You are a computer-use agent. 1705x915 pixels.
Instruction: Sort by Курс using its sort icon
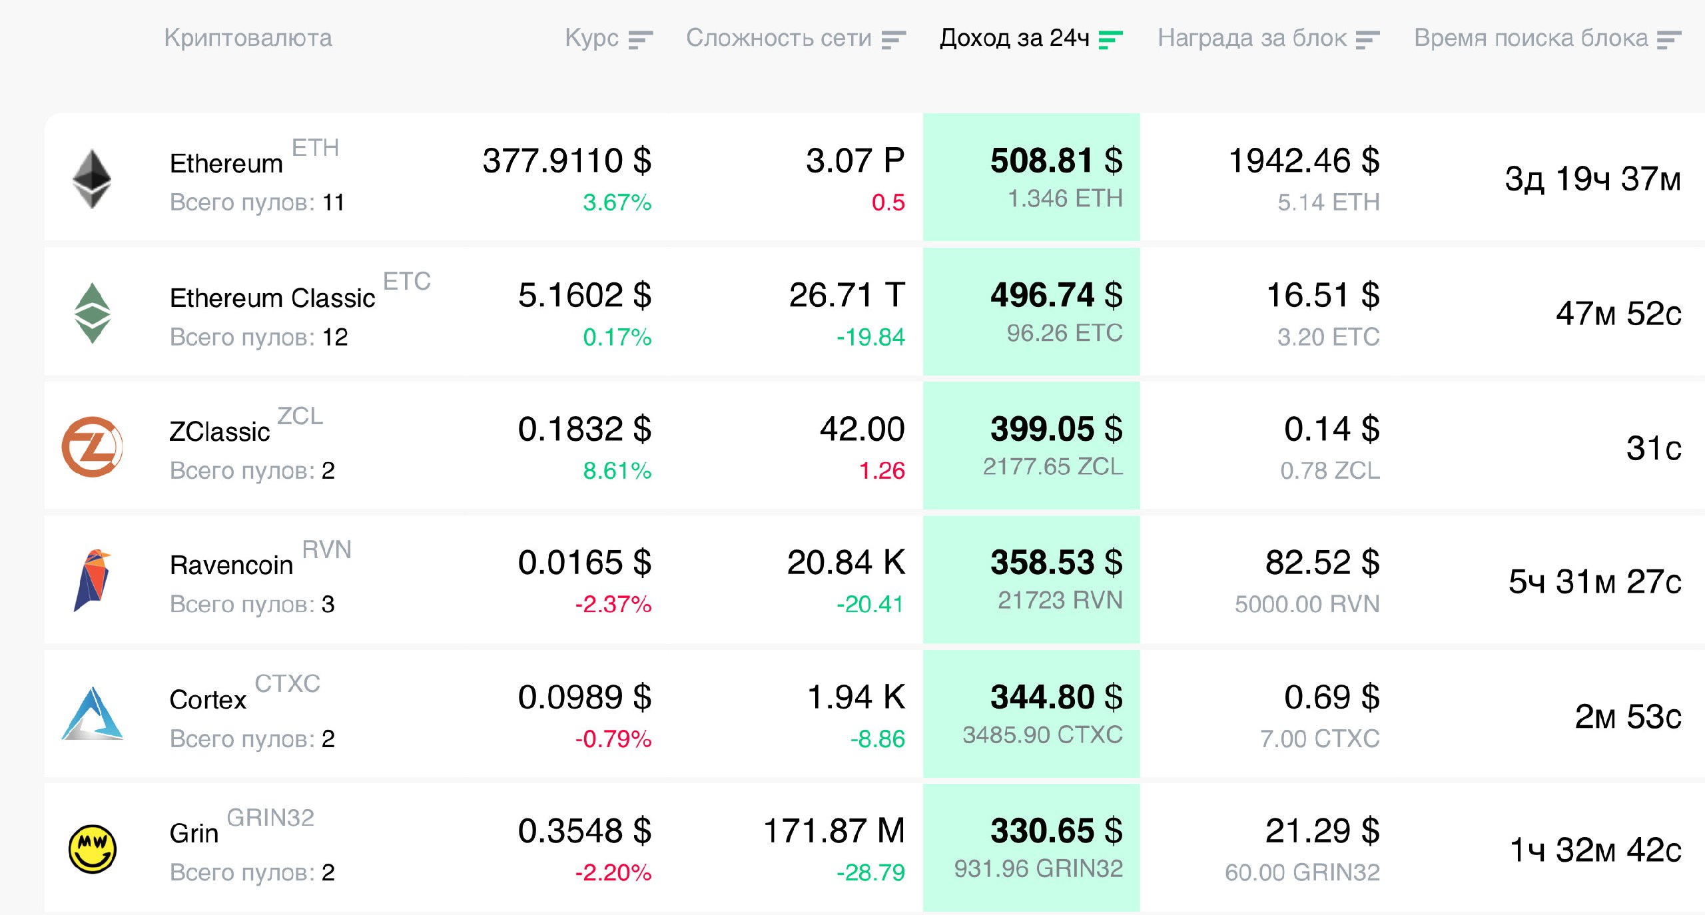[x=641, y=39]
